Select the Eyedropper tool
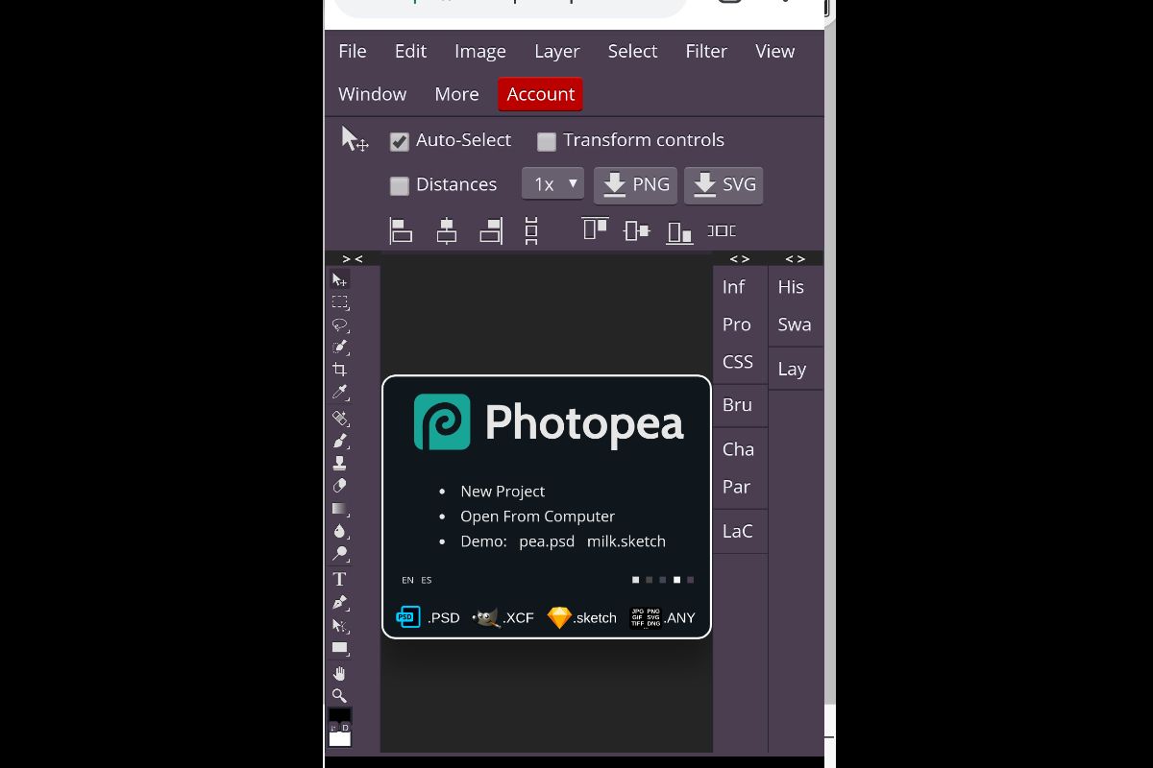Image resolution: width=1153 pixels, height=768 pixels. coord(339,393)
